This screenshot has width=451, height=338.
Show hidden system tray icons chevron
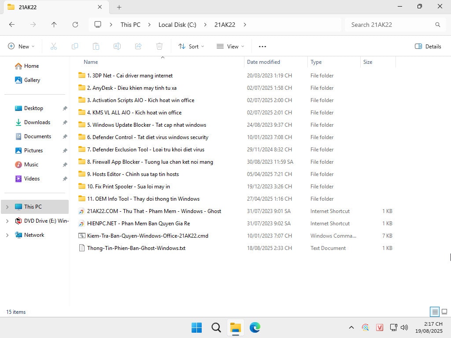(351, 327)
